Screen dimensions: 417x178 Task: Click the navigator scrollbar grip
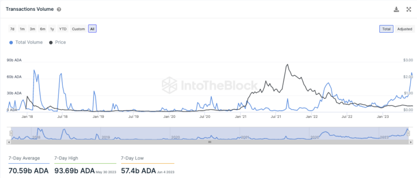[209, 142]
